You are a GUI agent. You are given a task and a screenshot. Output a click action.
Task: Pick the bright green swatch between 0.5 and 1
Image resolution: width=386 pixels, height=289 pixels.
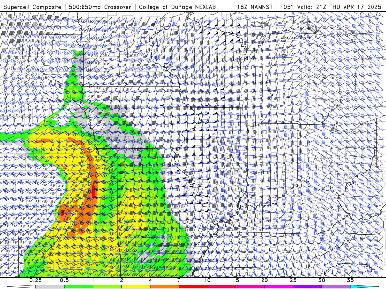79,287
